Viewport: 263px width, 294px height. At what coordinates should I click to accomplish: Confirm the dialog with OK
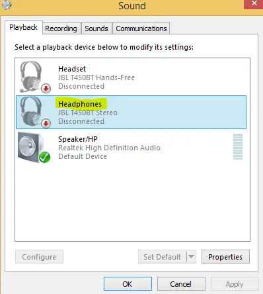pyautogui.click(x=128, y=284)
